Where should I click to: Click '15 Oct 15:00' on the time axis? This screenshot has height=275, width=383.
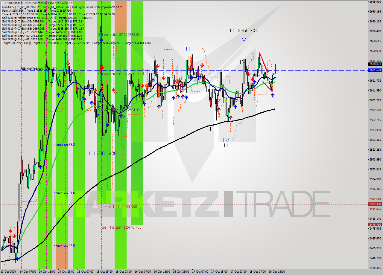[104, 272]
